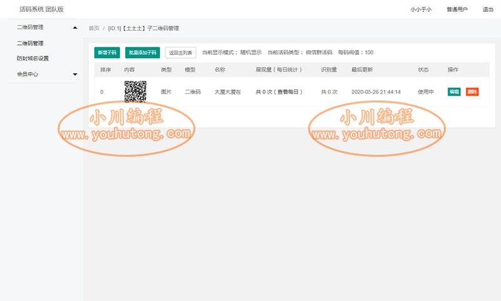Click the 二维码 model cell in the row

pyautogui.click(x=193, y=92)
